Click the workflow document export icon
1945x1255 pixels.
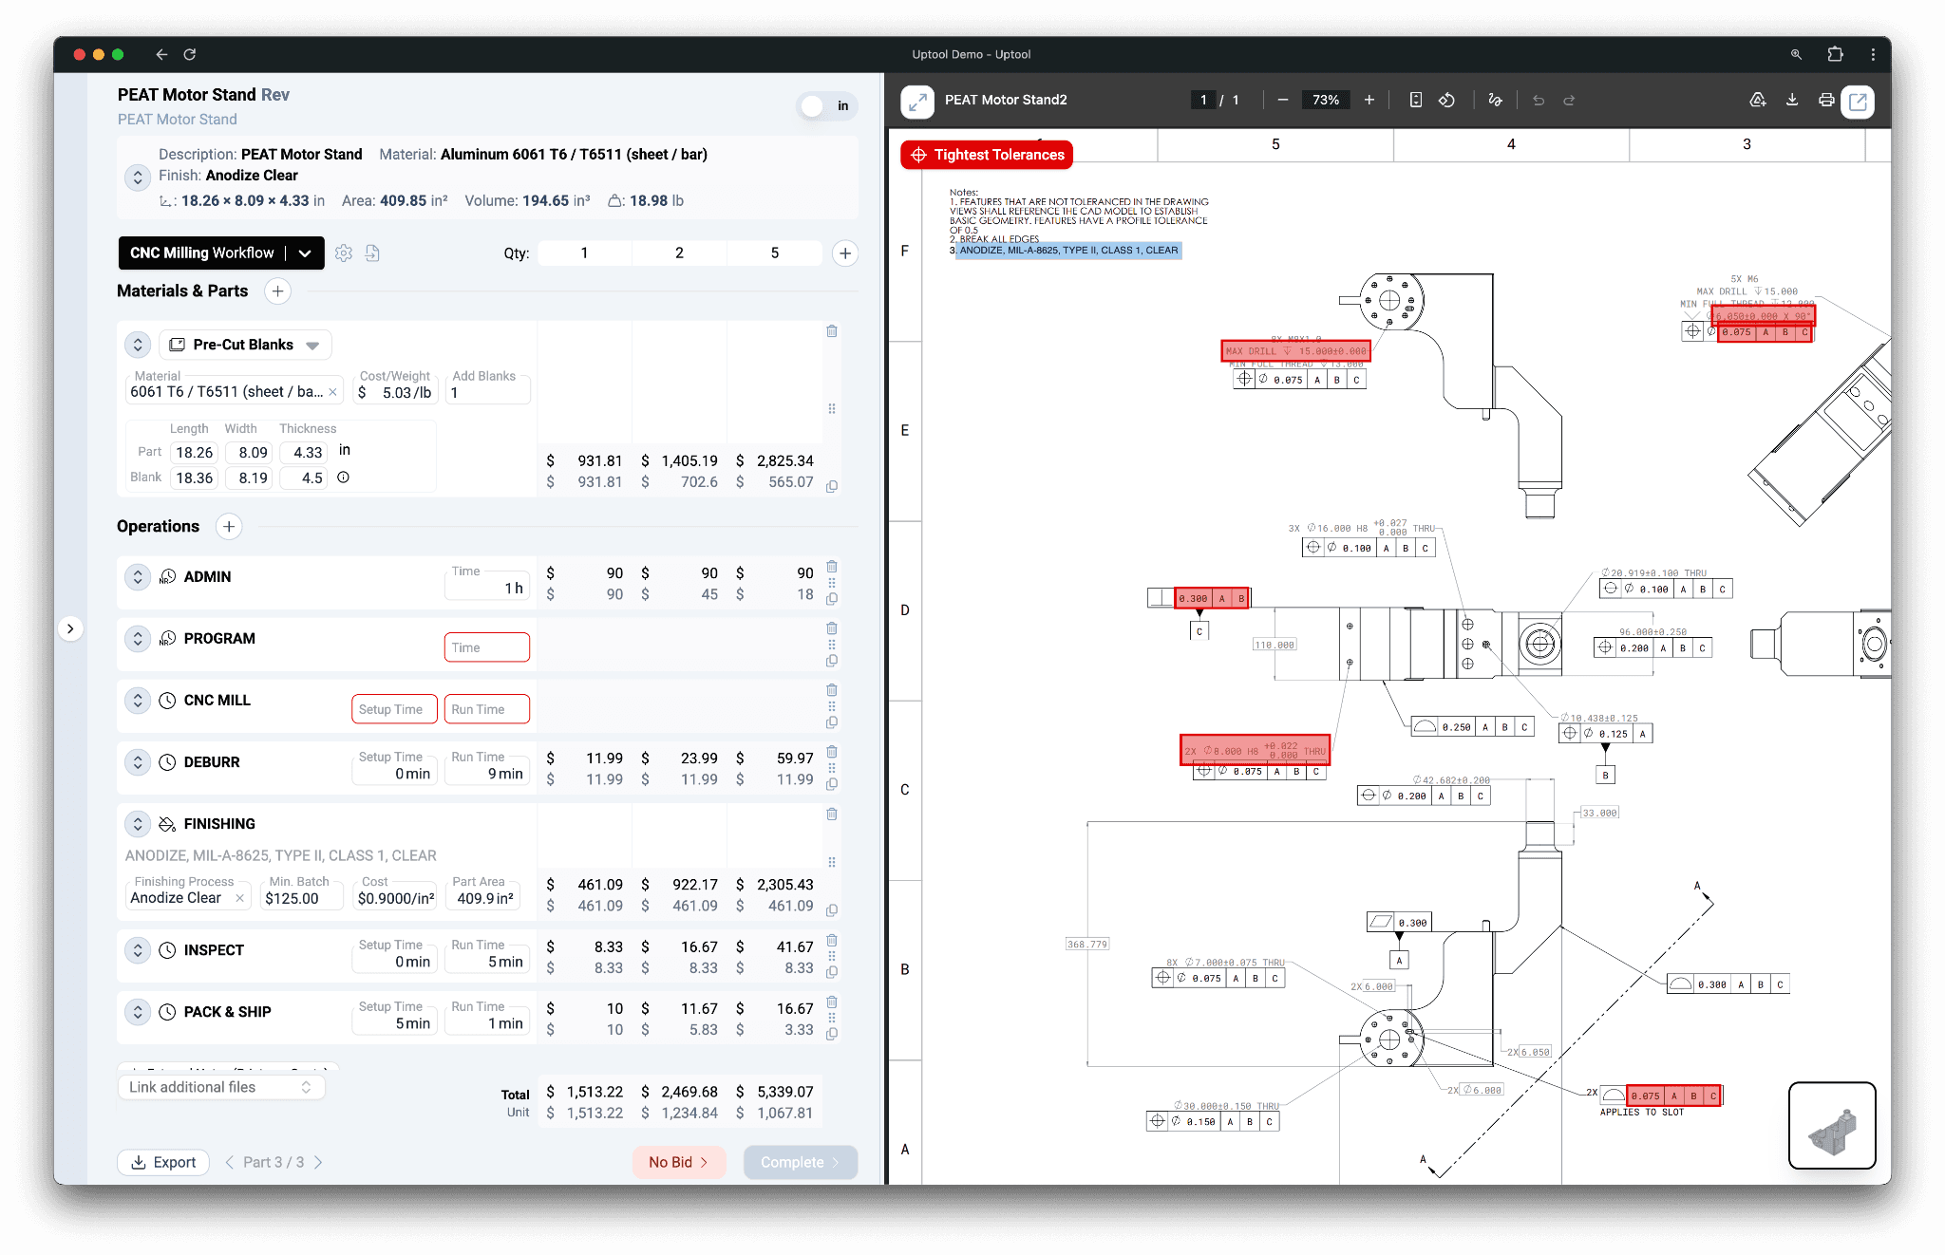tap(372, 253)
